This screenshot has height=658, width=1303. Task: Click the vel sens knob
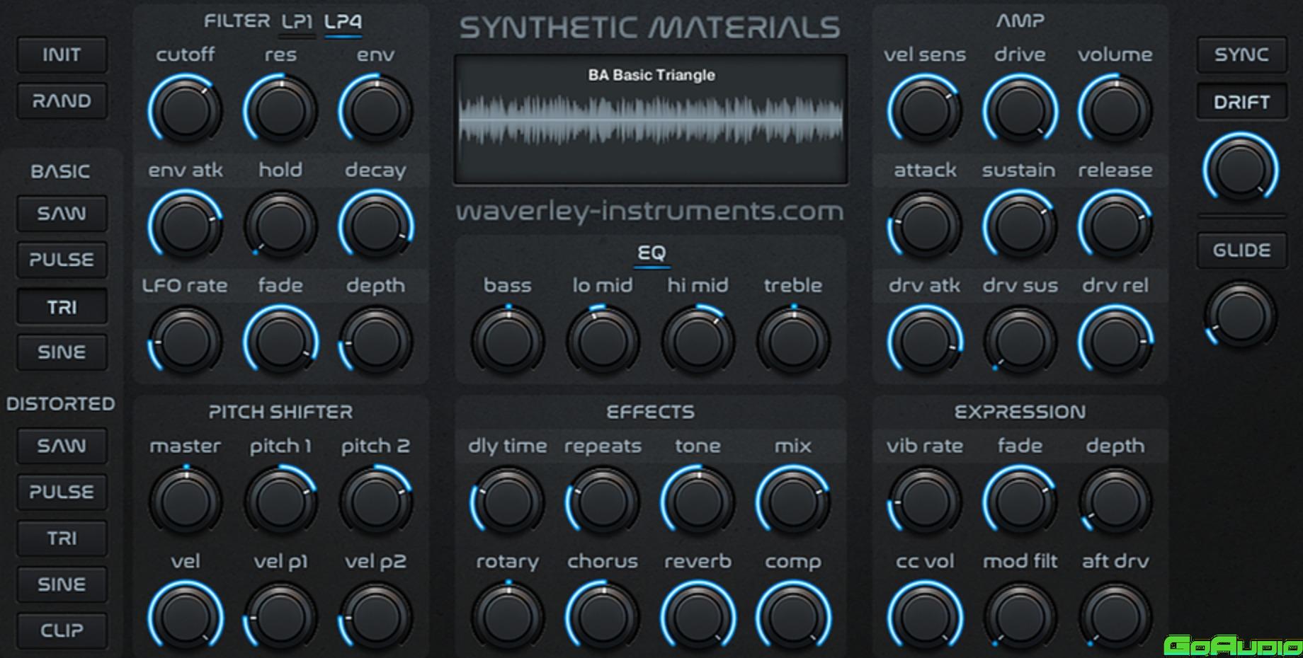coord(925,110)
